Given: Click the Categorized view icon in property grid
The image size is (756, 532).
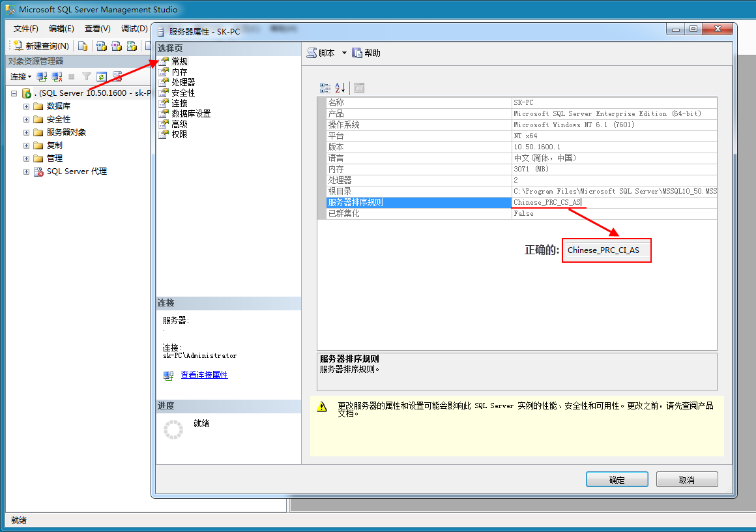Looking at the screenshot, I should click(325, 88).
